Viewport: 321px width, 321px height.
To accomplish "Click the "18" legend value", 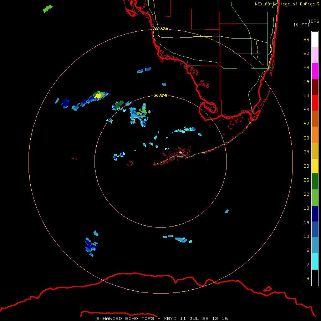I will [x=306, y=208].
